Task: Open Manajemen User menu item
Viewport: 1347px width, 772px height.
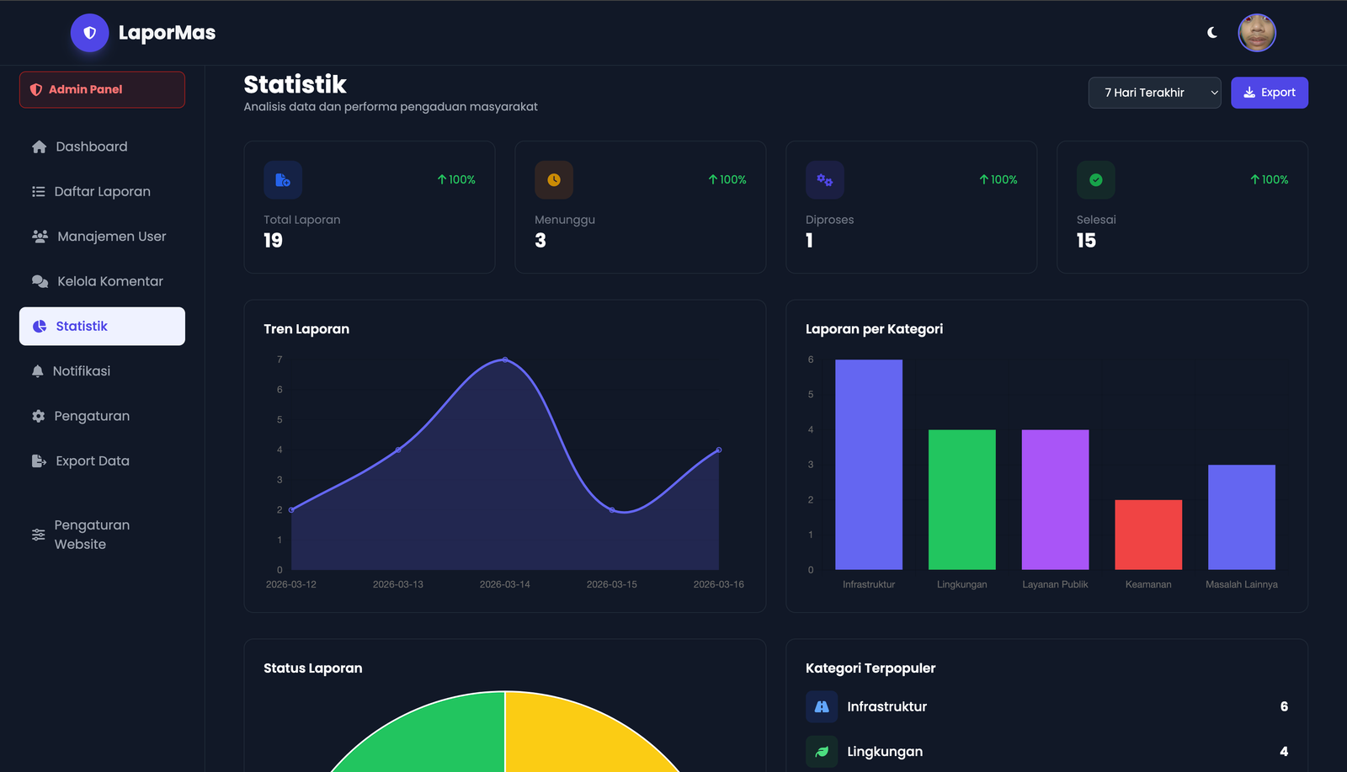Action: [x=102, y=237]
